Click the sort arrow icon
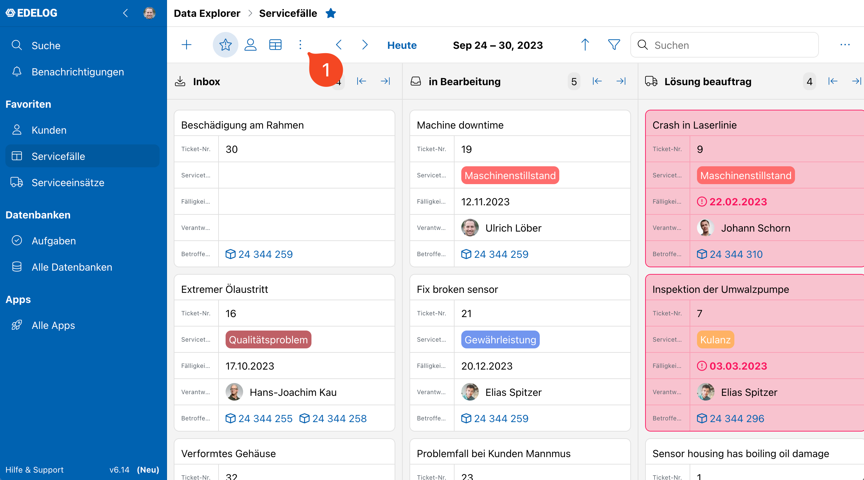This screenshot has height=480, width=864. pyautogui.click(x=585, y=45)
